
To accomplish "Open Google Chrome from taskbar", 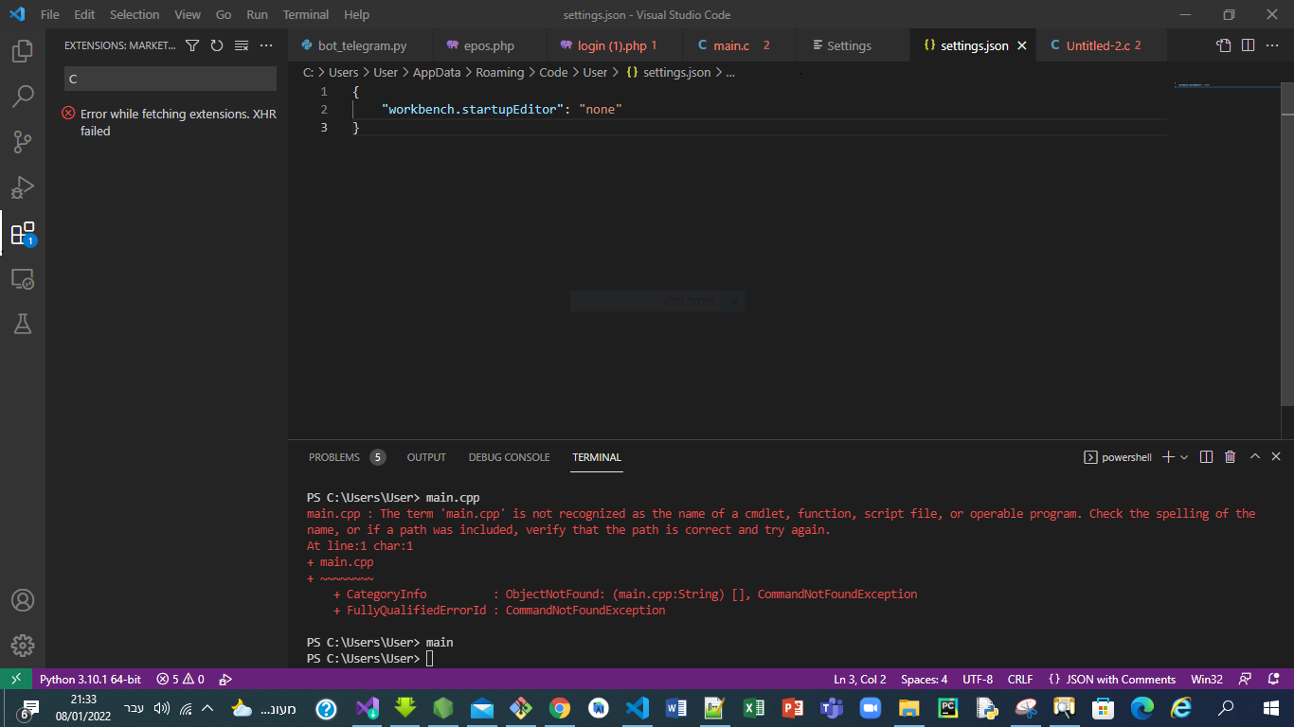I will [x=560, y=708].
